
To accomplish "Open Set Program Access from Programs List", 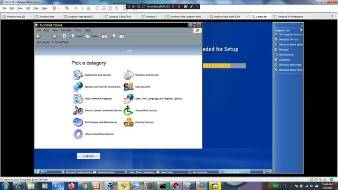I will 289,34.
